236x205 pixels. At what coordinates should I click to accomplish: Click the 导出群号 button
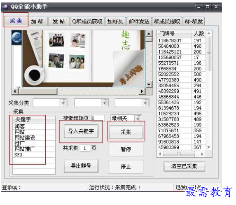pos(81,166)
